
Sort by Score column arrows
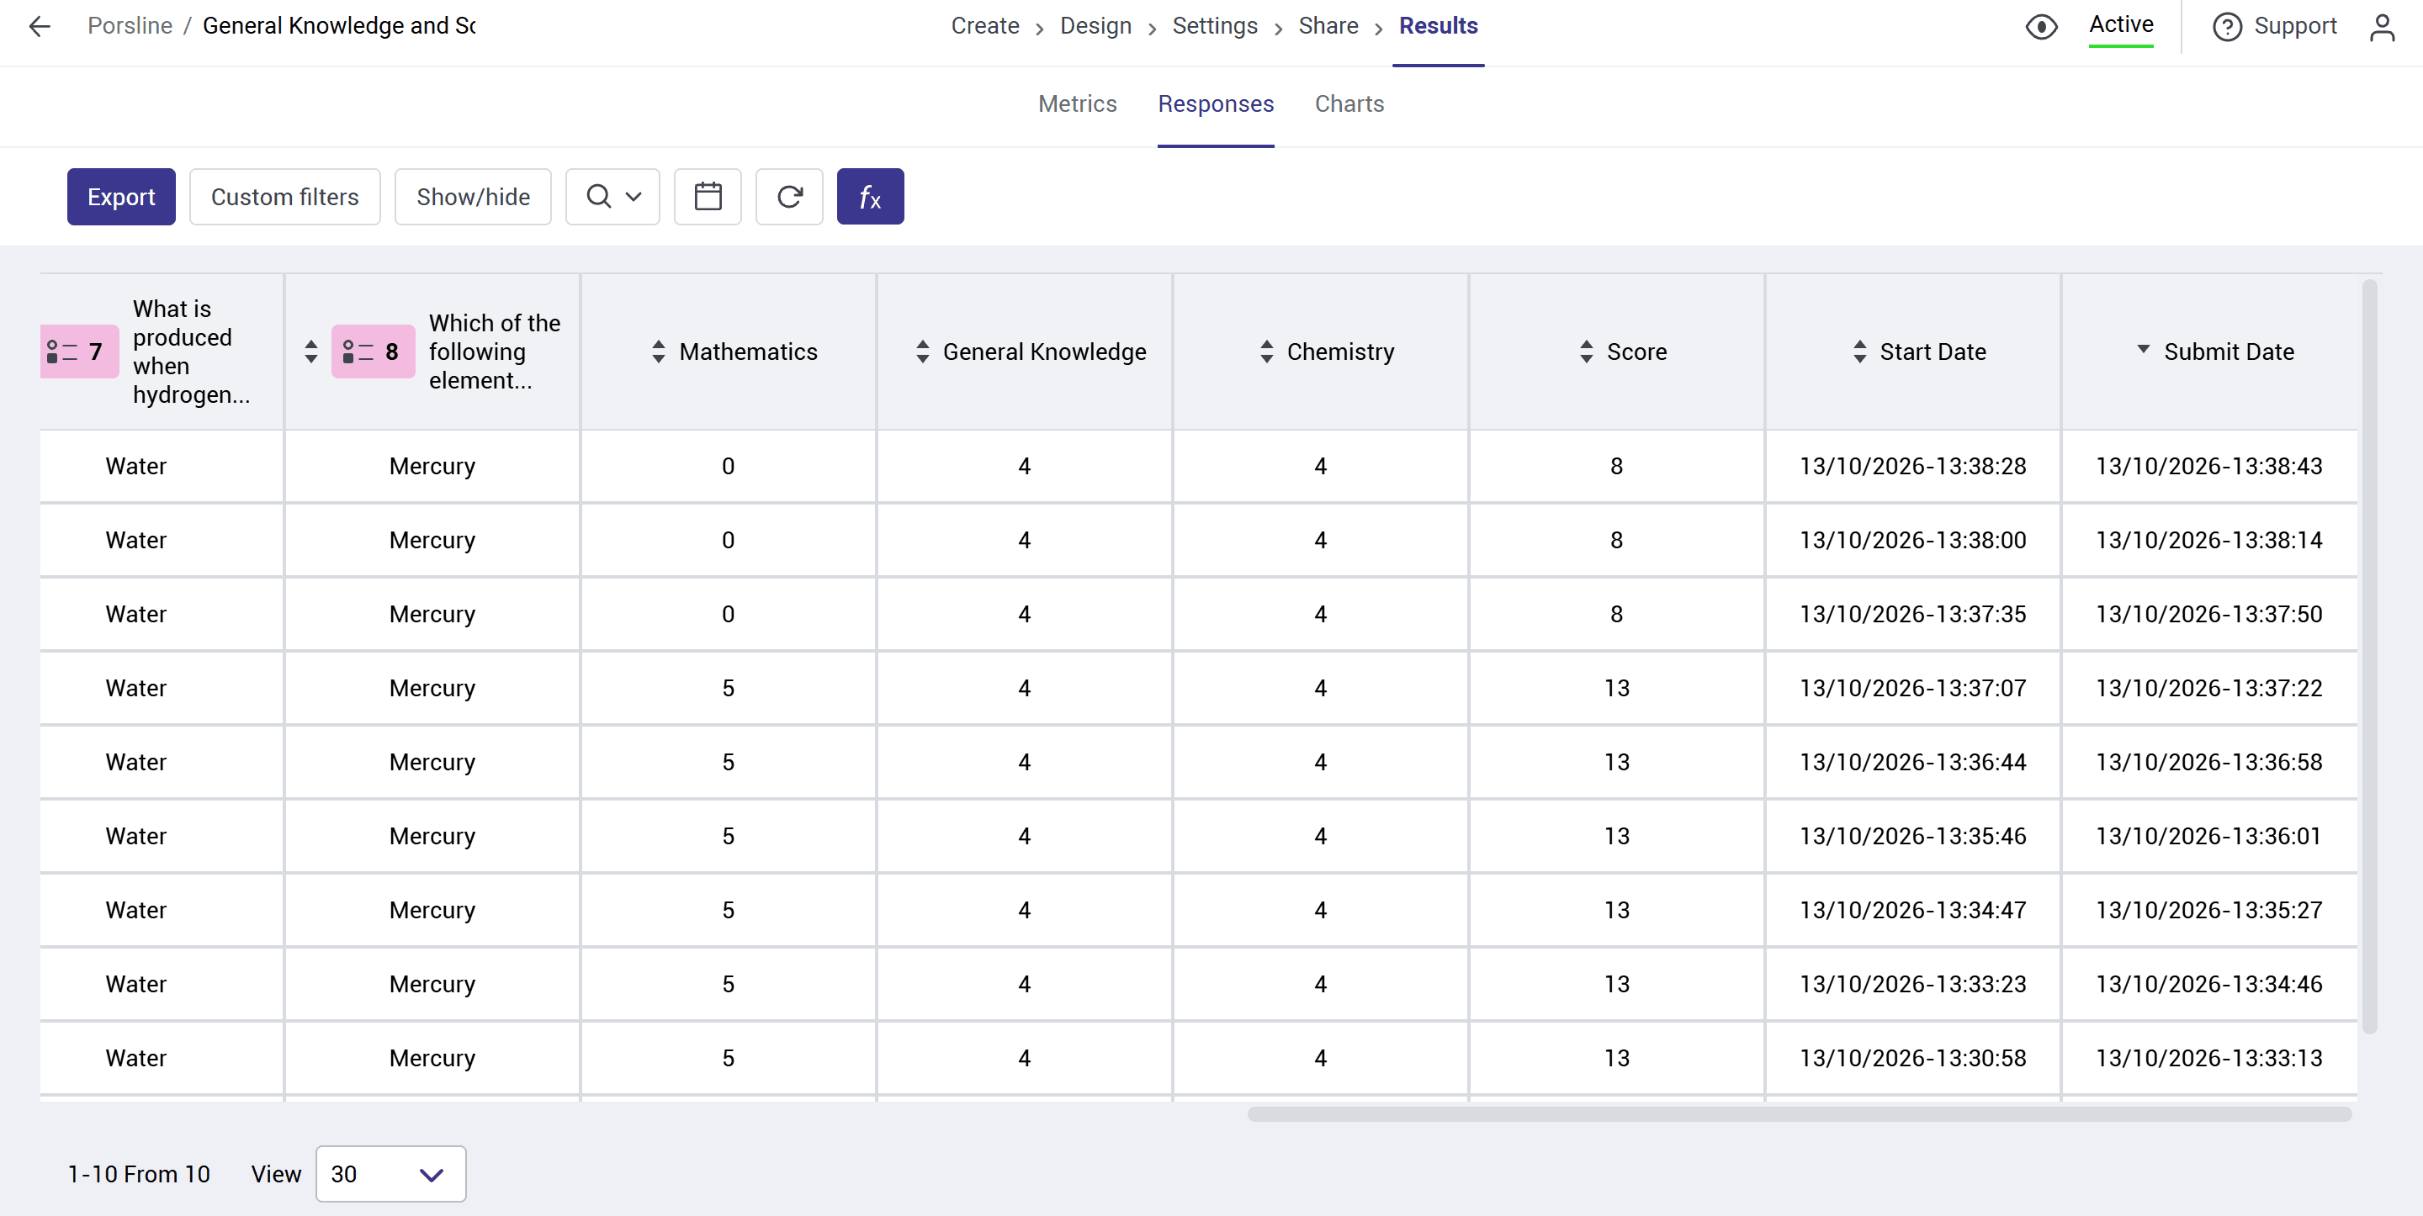click(1587, 352)
